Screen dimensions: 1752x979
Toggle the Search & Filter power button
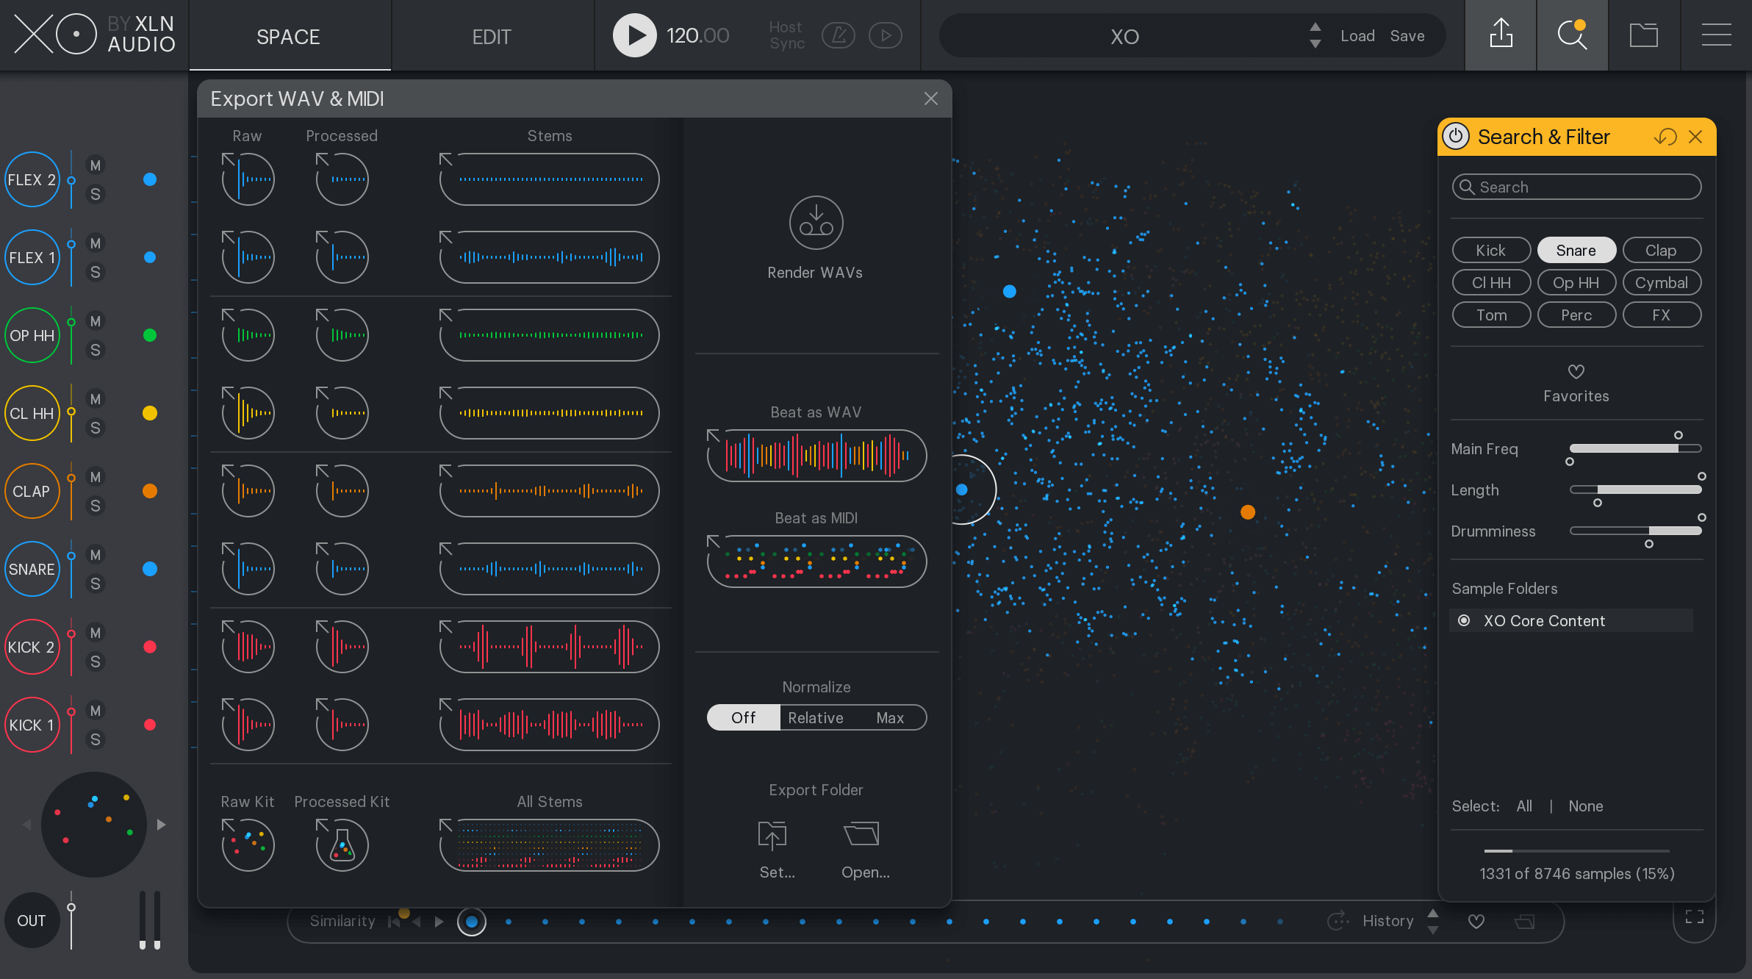coord(1455,137)
